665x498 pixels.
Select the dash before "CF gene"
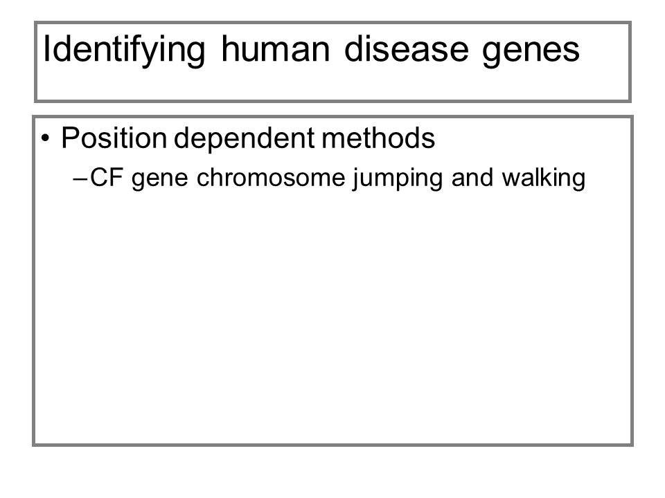pos(80,178)
